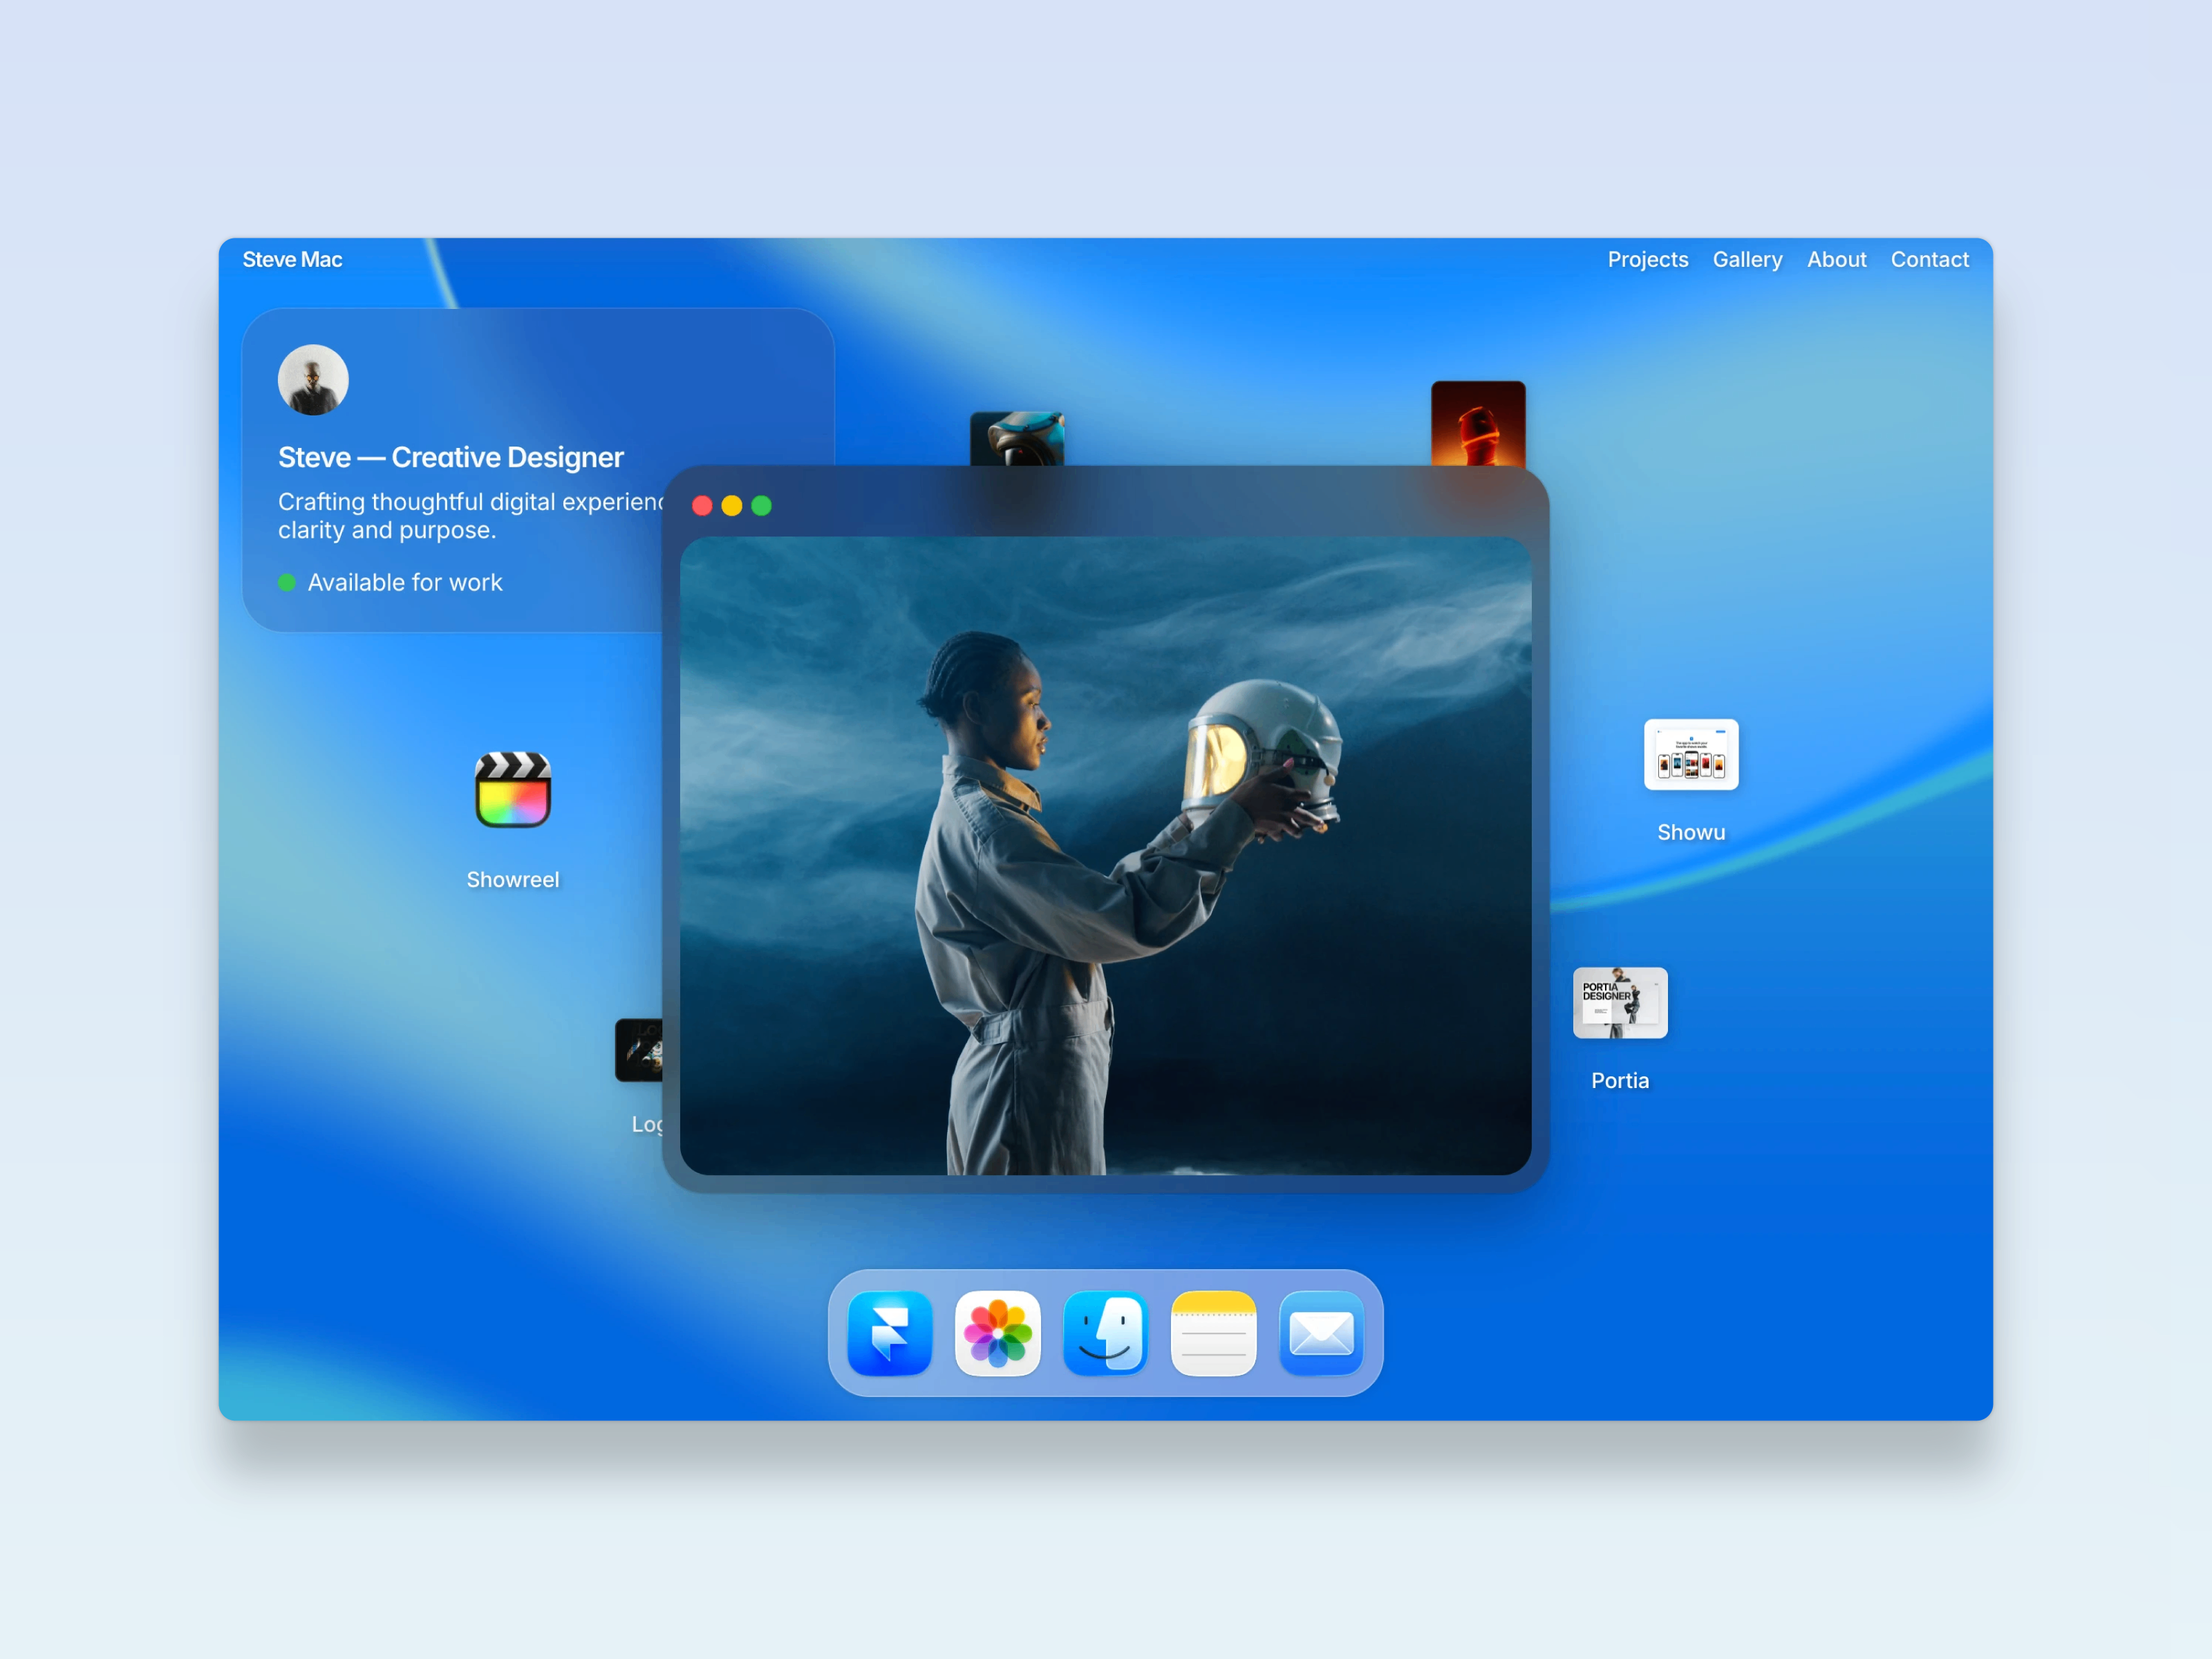
Task: Open the Photos app in the dock
Action: click(997, 1333)
